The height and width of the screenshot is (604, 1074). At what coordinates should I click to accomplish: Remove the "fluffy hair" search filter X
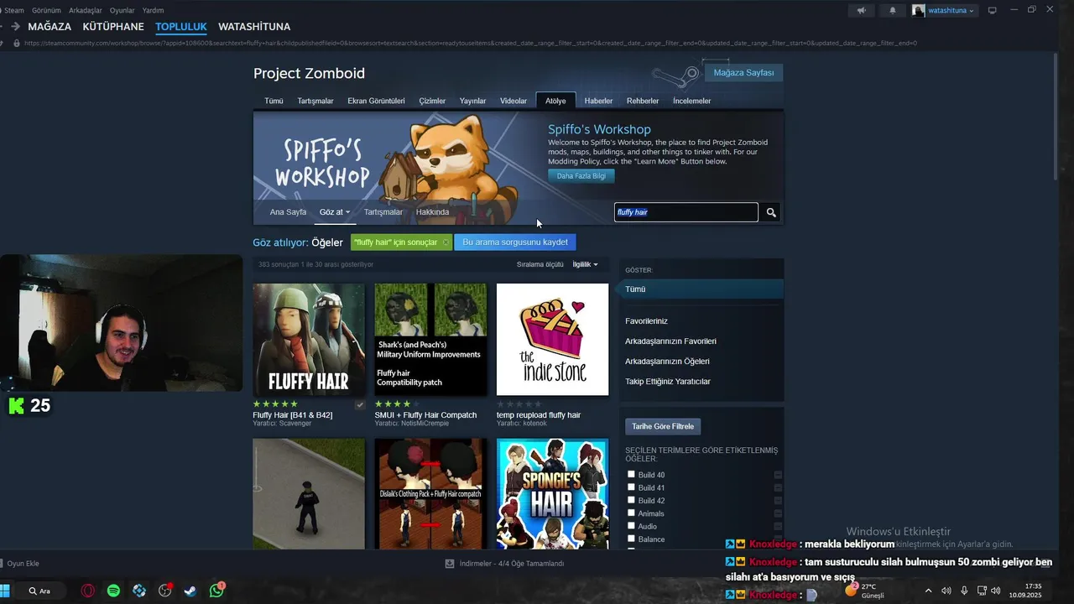446,242
